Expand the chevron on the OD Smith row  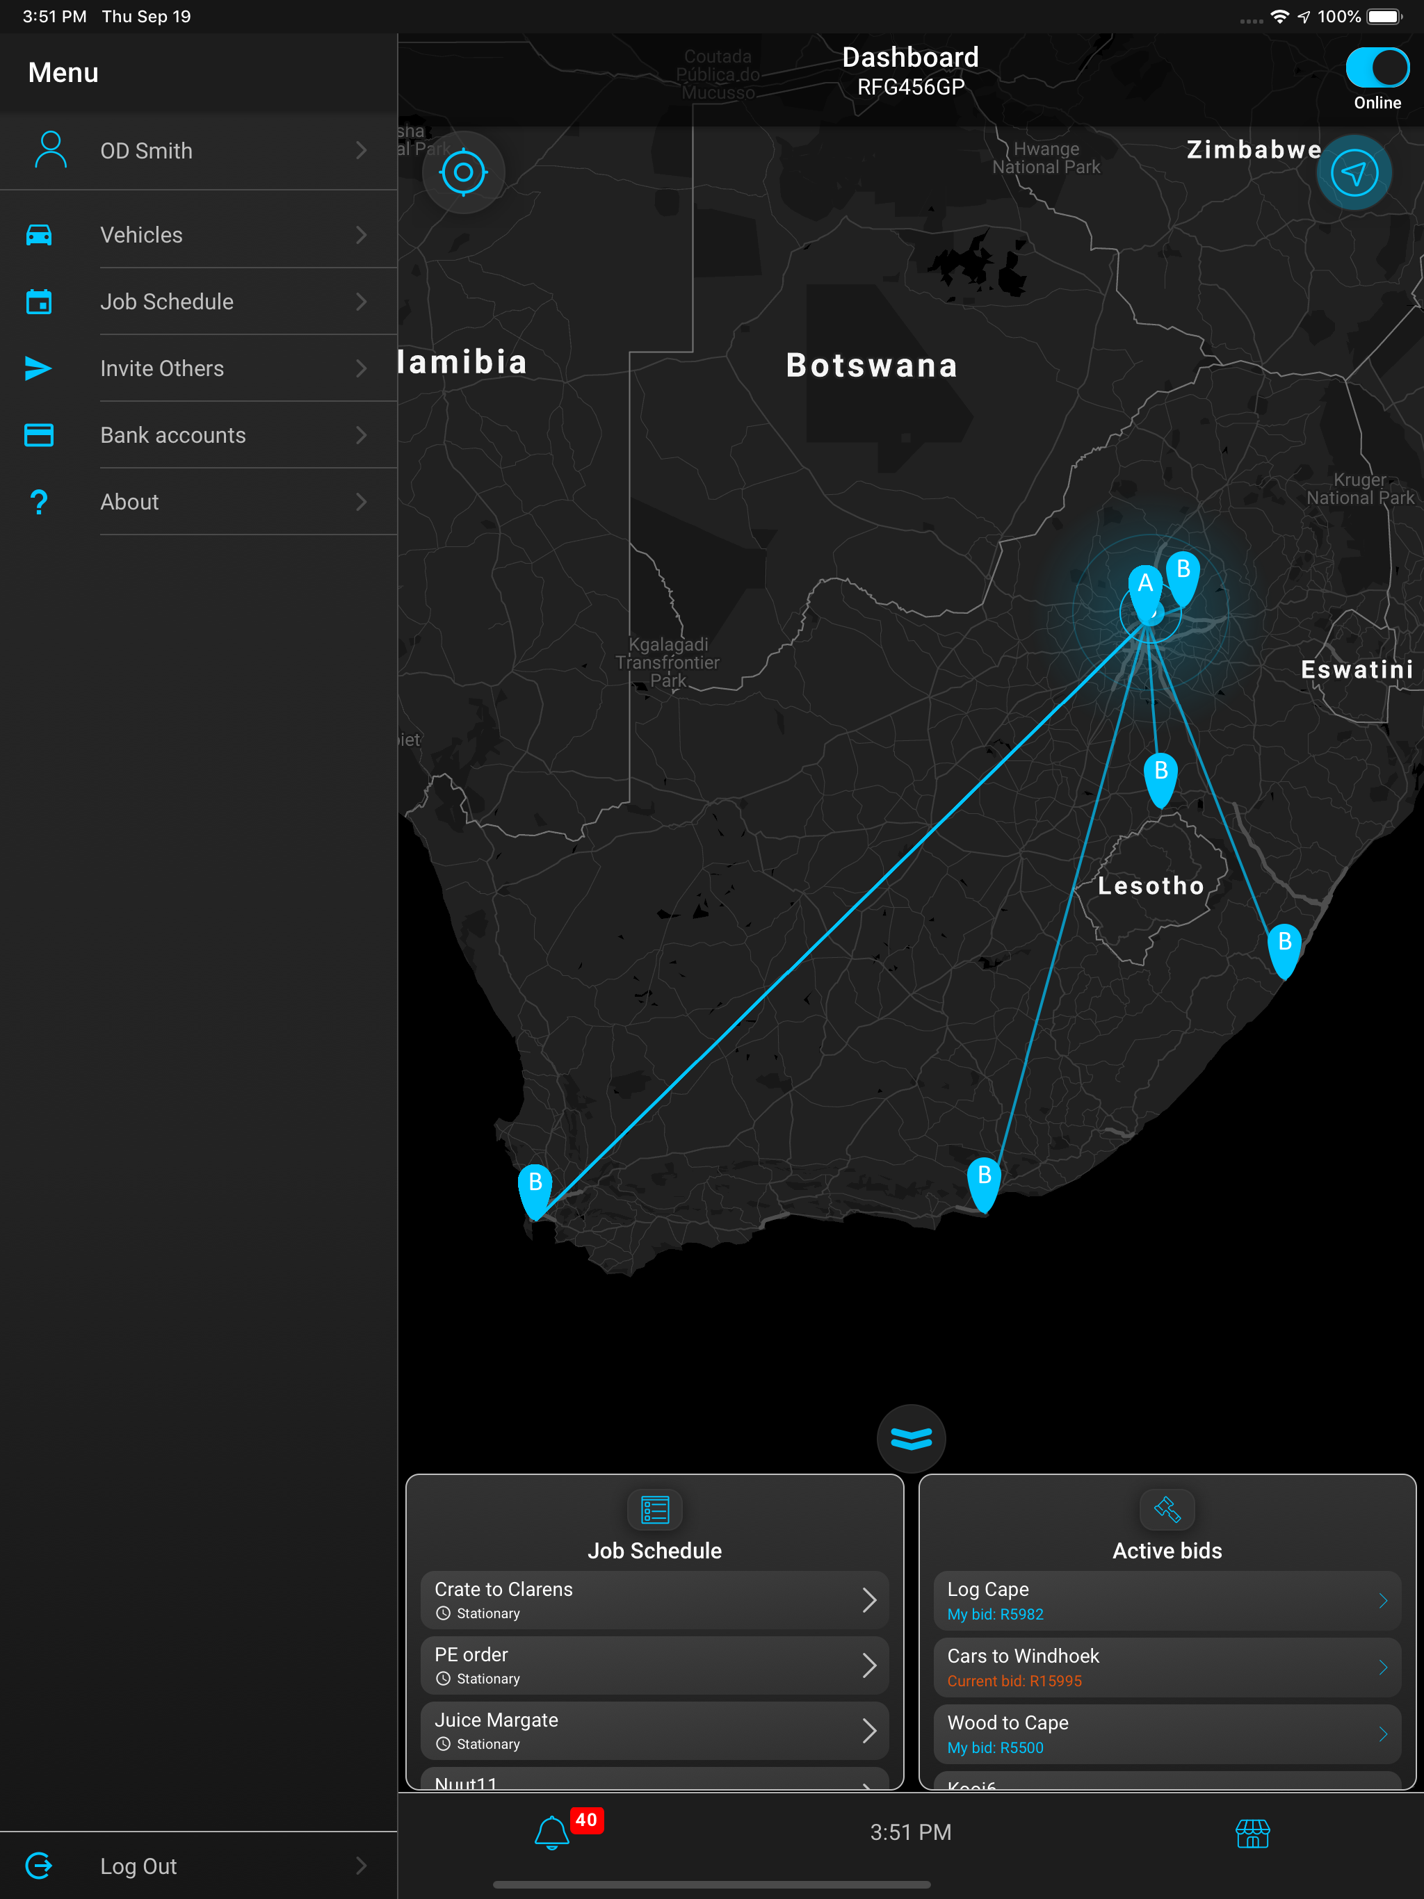point(361,150)
